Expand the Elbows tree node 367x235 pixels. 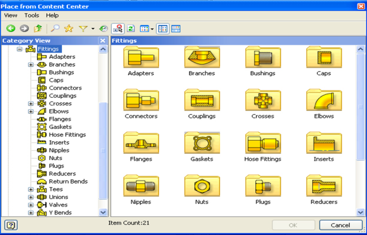31,111
